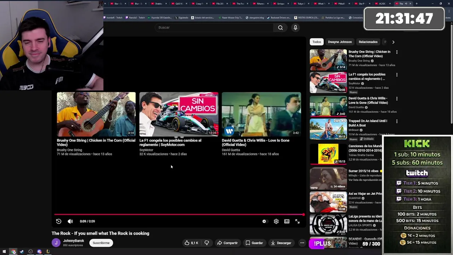Select the Todos filter chip
Viewport: 453px width, 255px height.
click(317, 42)
